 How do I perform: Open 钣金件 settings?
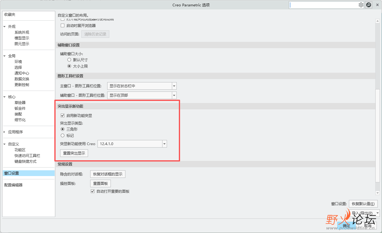pyautogui.click(x=20, y=108)
